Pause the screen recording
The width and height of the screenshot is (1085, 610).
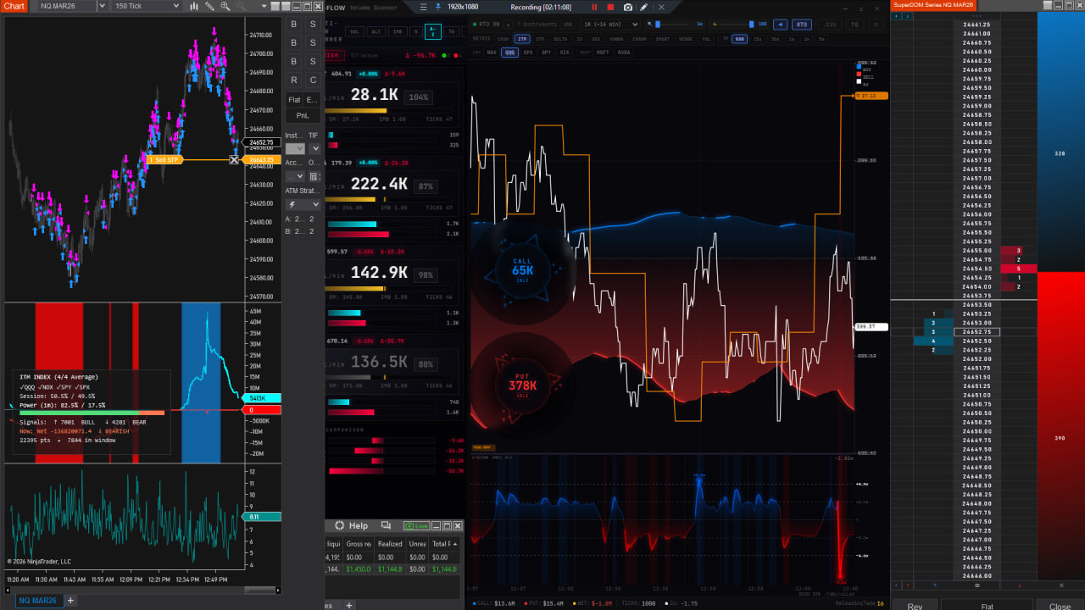coord(594,7)
